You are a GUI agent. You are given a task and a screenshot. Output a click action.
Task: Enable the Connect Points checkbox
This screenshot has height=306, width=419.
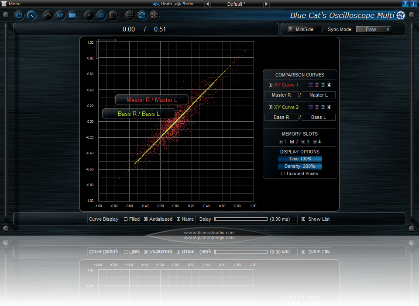(x=283, y=174)
